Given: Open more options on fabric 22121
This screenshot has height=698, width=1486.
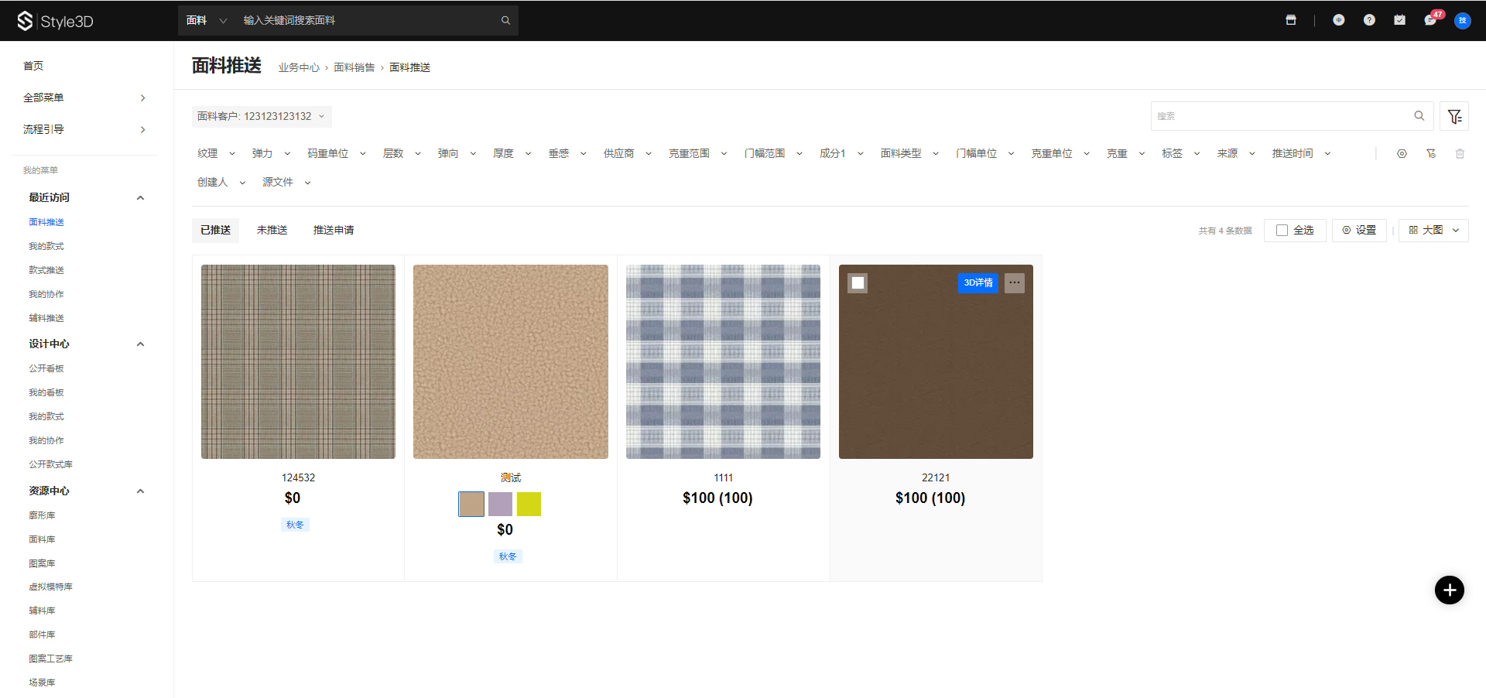Looking at the screenshot, I should click(x=1015, y=283).
